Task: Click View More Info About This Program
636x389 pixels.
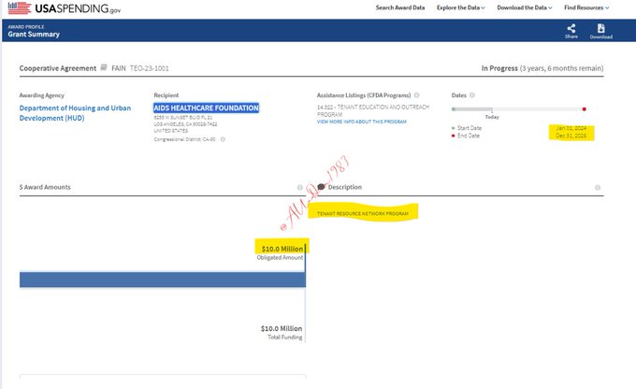Action: (362, 122)
